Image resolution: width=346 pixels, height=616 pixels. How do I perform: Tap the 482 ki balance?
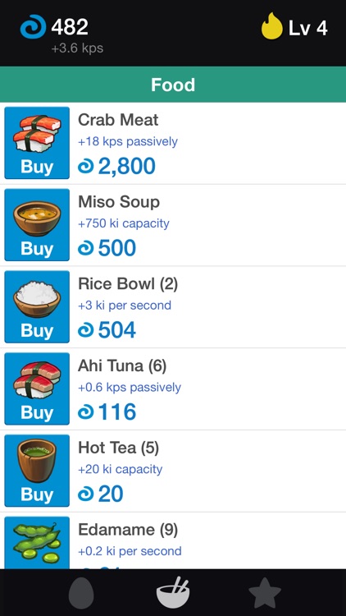coord(70,27)
